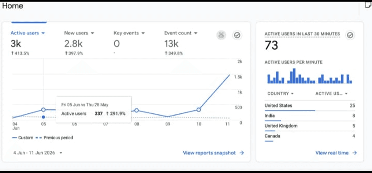Expand the Country dimension dropdown

[x=280, y=94]
